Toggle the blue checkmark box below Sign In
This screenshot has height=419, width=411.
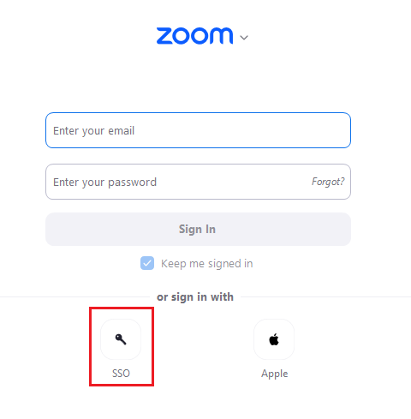pyautogui.click(x=147, y=263)
